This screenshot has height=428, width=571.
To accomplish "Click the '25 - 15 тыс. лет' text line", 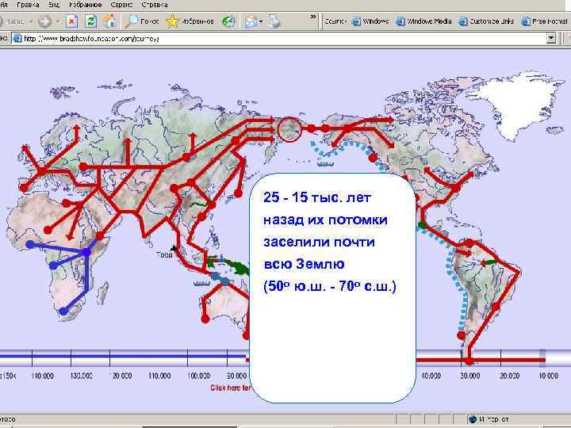I will click(x=316, y=197).
